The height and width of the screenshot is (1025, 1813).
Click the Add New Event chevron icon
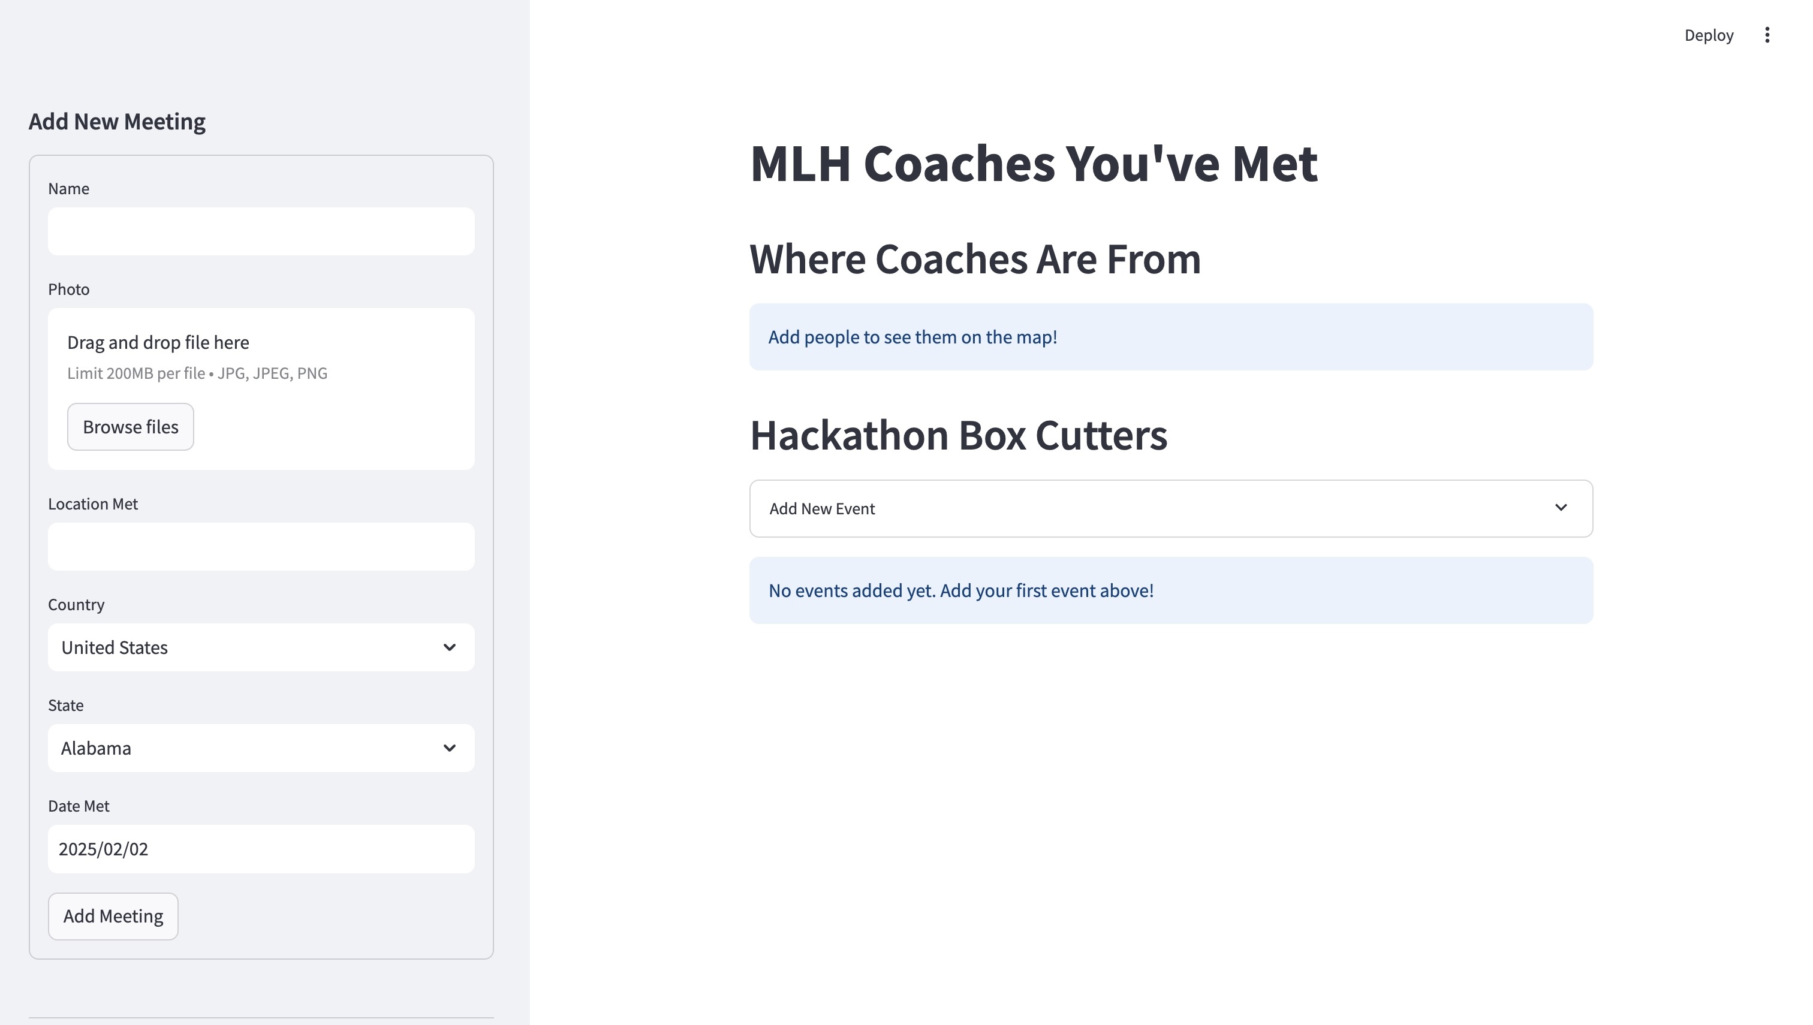click(1560, 508)
